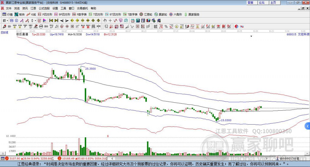Open the 帮助 menu
This screenshot has width=310, height=167.
pos(93,8)
